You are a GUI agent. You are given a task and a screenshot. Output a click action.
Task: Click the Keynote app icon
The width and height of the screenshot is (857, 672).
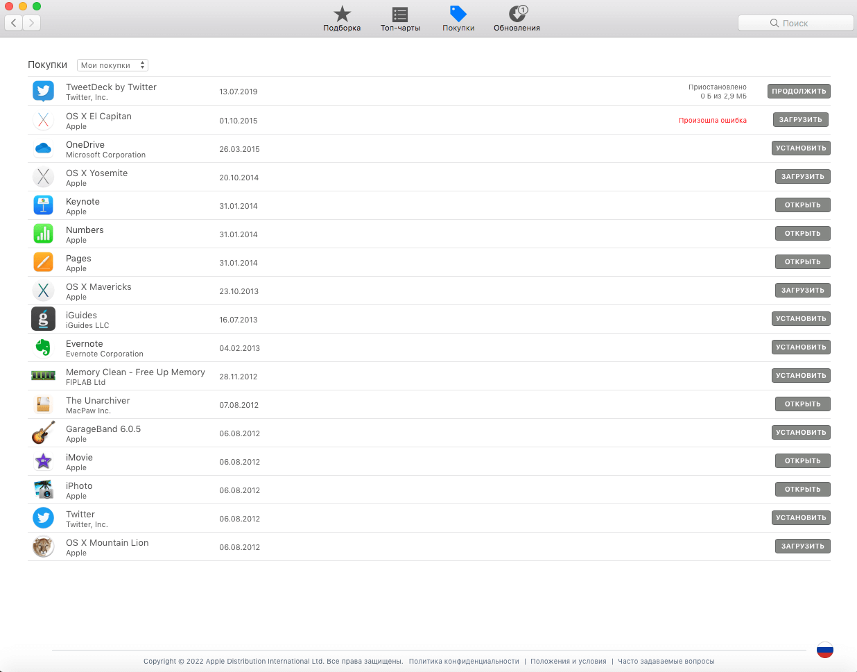tap(43, 205)
